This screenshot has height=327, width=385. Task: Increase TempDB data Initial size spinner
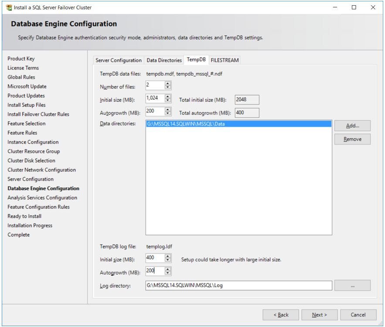tap(168, 96)
